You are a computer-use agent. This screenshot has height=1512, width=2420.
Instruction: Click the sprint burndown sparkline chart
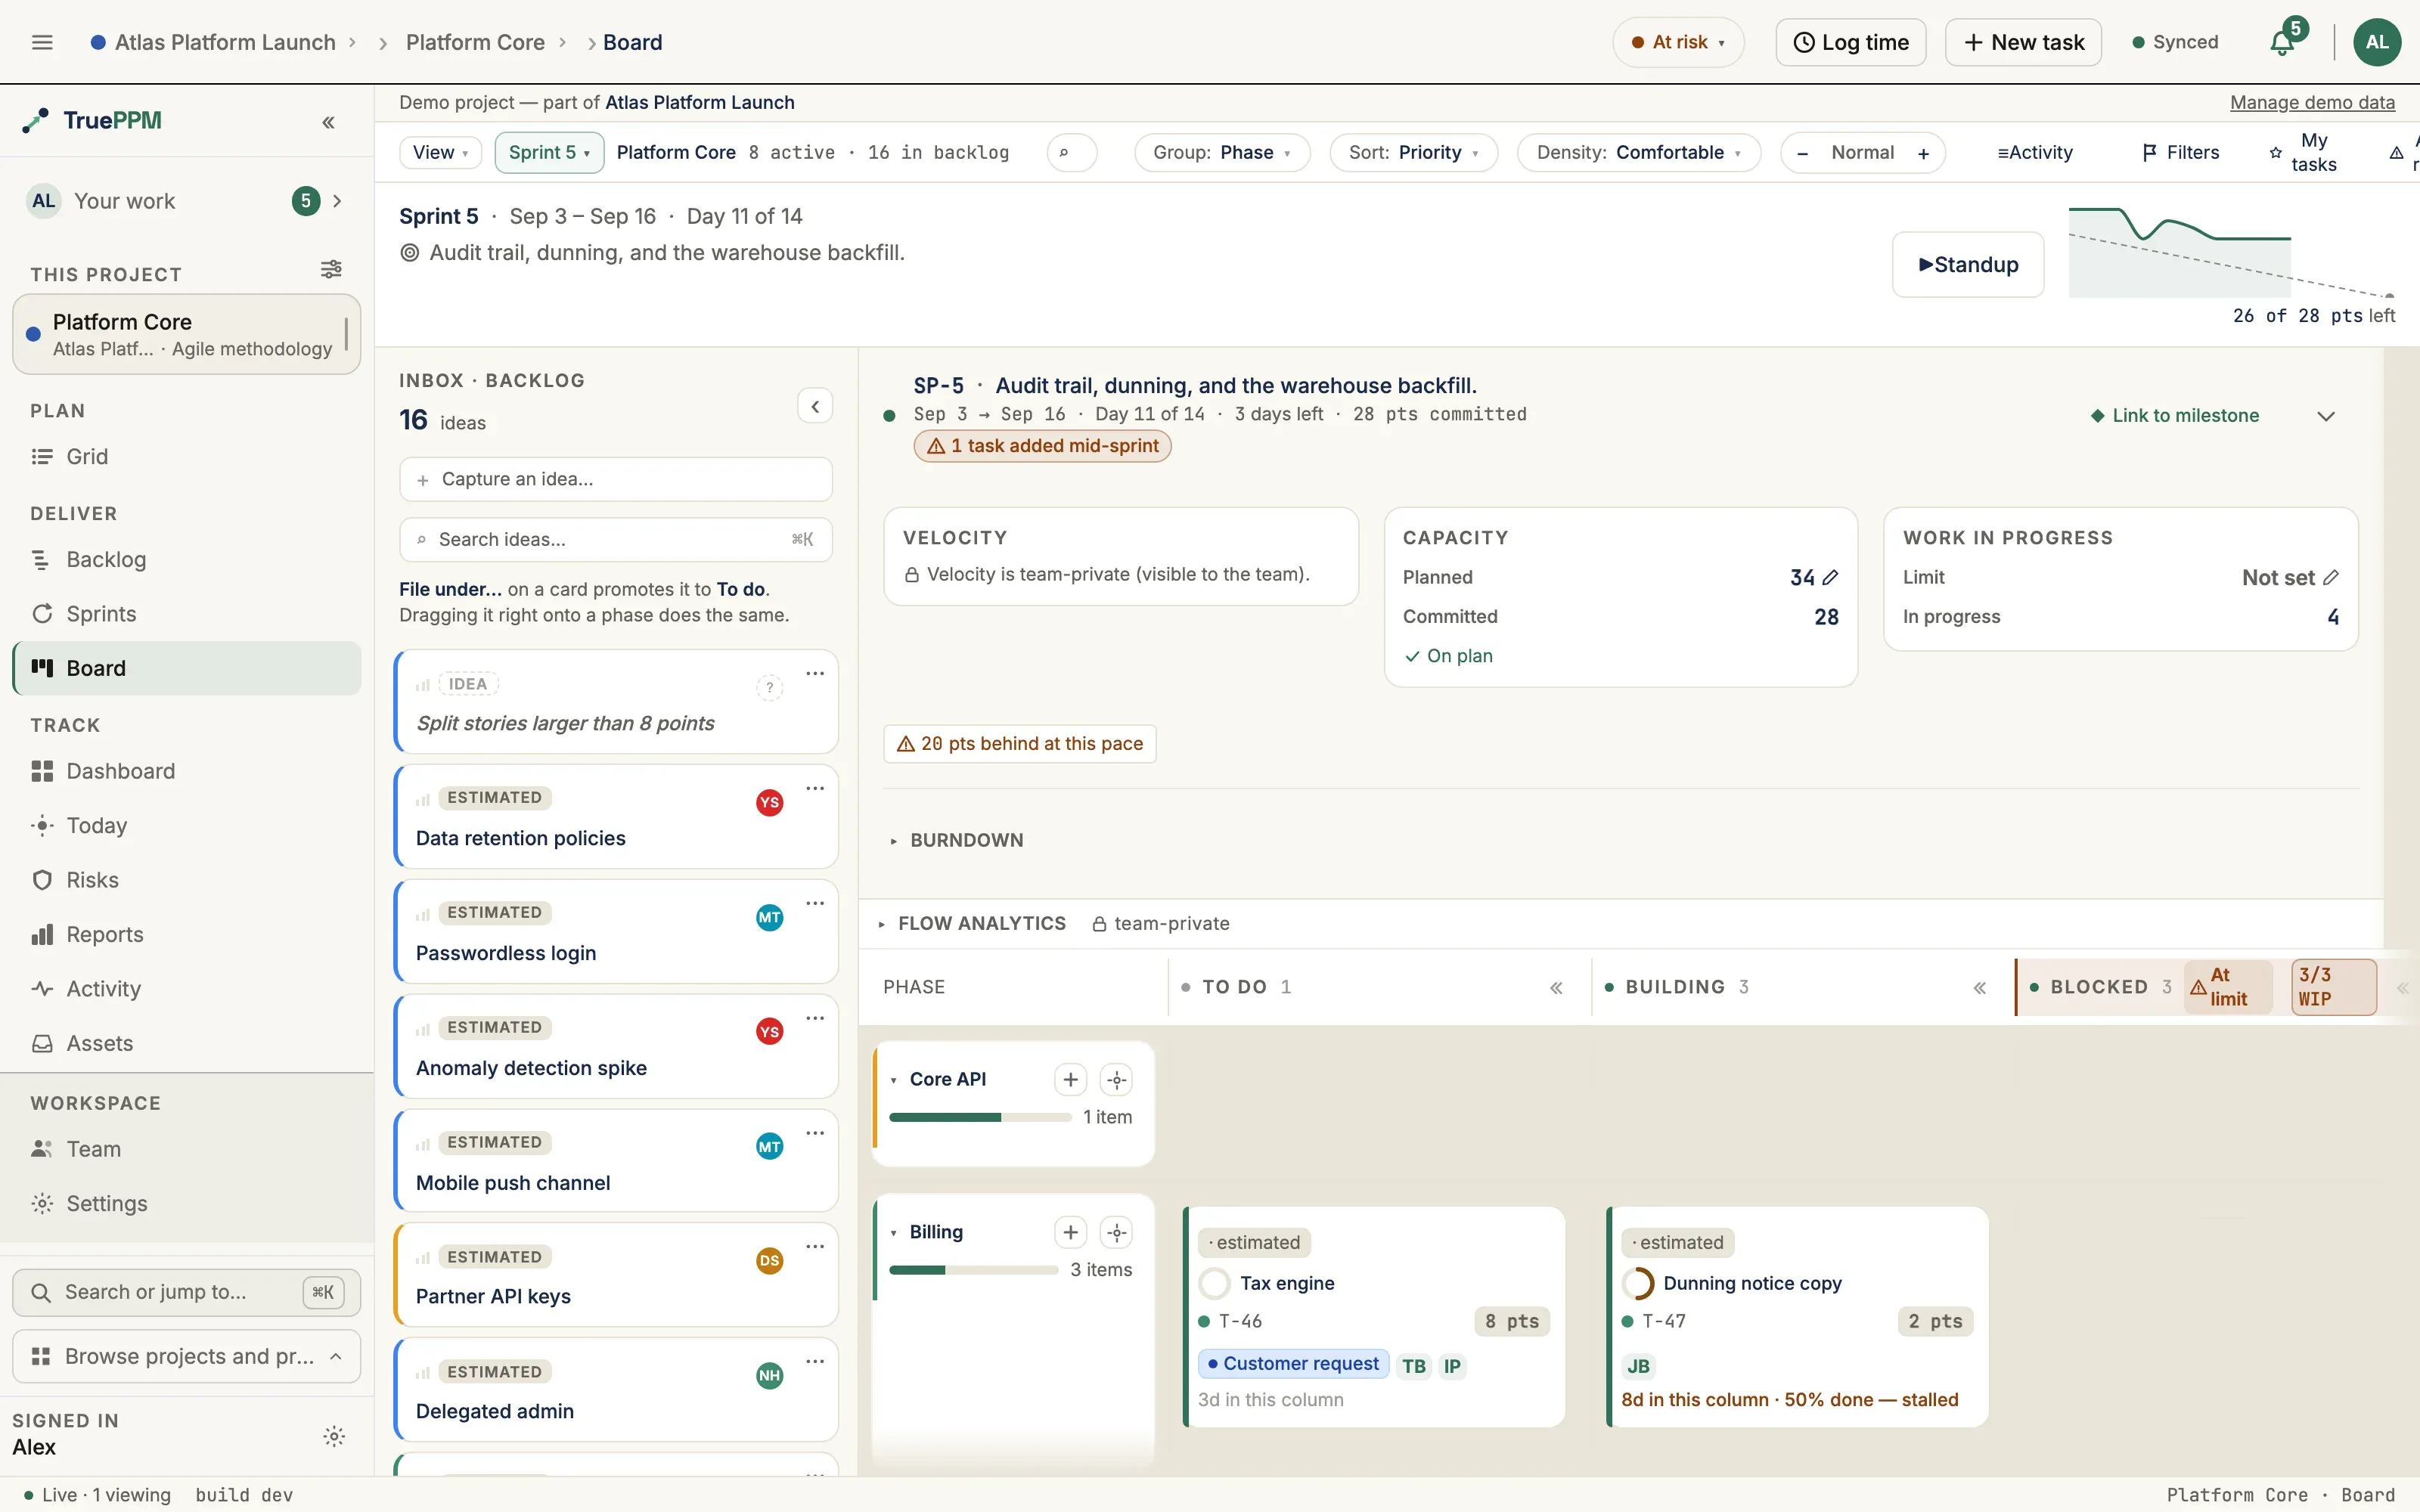[x=2232, y=251]
